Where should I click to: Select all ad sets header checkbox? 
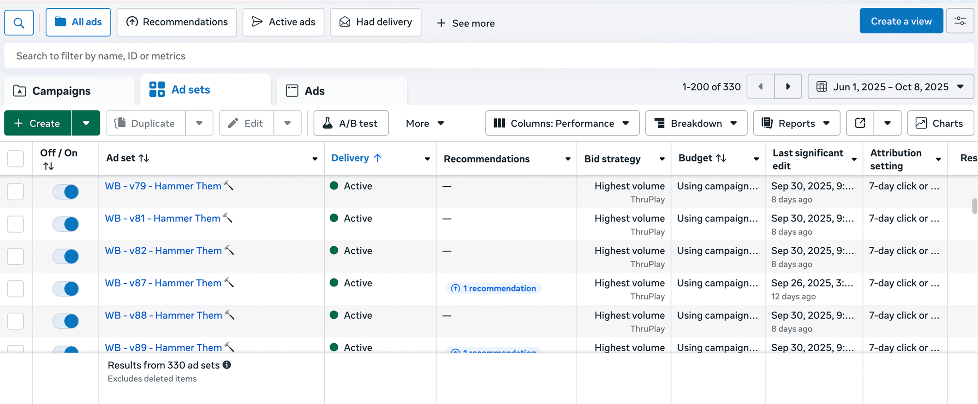[x=16, y=159]
